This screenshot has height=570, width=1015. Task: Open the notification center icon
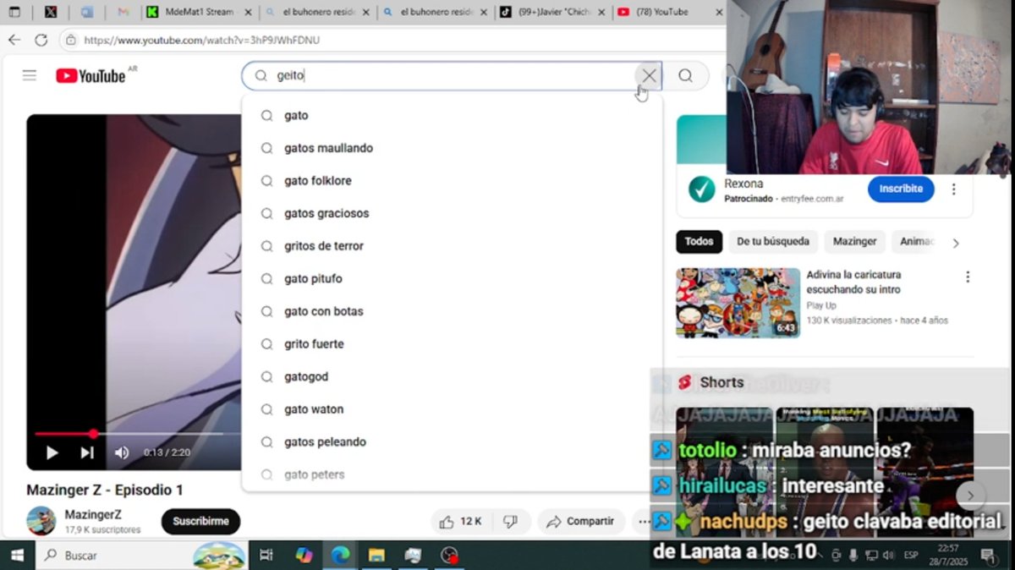tap(988, 555)
